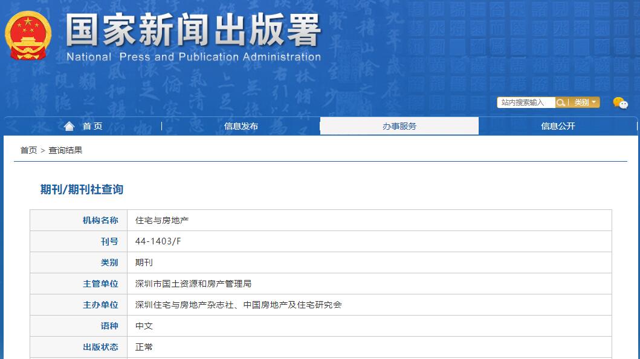
Task: Select the value 正常
Action: pos(144,347)
